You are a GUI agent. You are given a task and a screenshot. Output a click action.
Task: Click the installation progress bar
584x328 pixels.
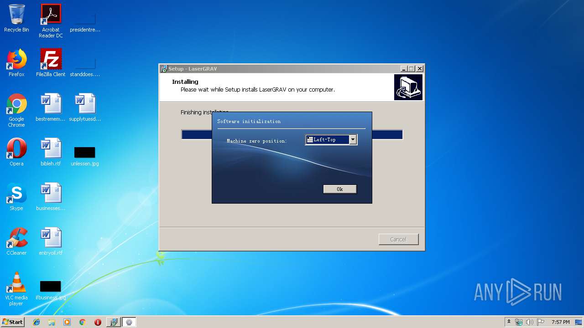point(292,134)
